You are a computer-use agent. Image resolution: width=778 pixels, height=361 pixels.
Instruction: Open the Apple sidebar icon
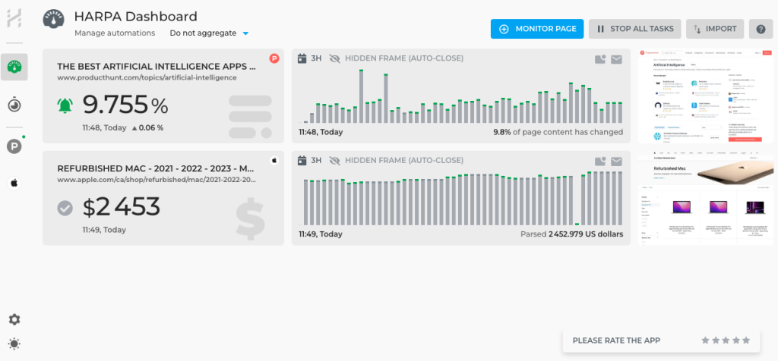14,183
